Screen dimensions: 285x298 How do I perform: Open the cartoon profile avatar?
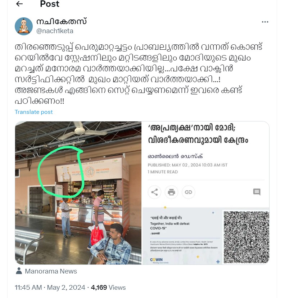24,26
